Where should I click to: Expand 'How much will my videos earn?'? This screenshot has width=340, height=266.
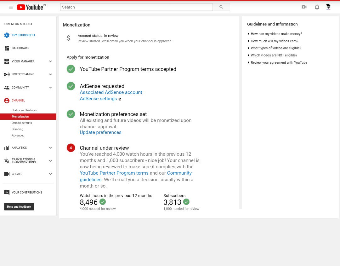(273, 41)
